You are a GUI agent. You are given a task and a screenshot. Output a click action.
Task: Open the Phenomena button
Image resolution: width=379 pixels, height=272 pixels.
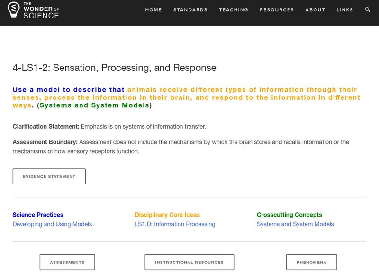coord(311,262)
